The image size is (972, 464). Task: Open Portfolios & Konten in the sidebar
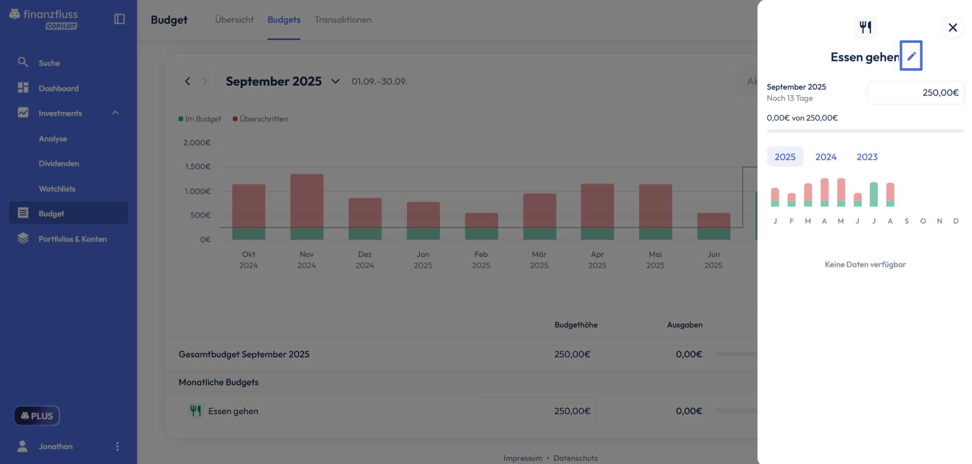tap(73, 239)
